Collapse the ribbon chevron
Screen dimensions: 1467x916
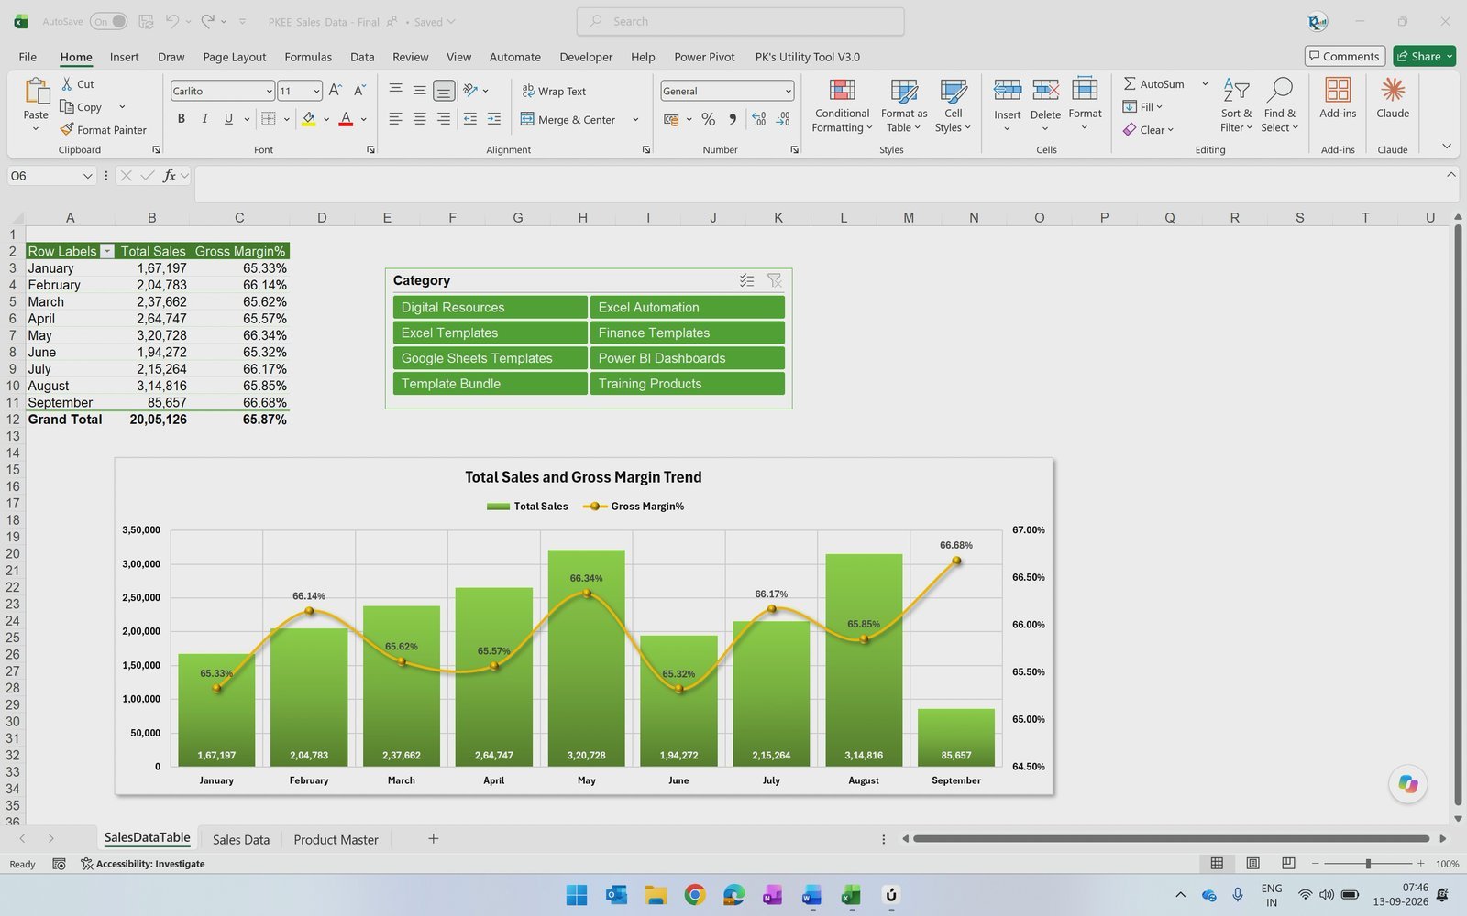(1446, 147)
